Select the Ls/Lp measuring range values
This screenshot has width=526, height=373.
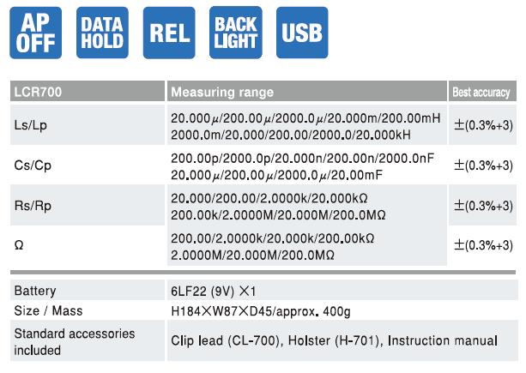tap(305, 126)
